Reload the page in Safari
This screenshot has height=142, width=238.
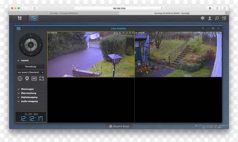point(162,8)
